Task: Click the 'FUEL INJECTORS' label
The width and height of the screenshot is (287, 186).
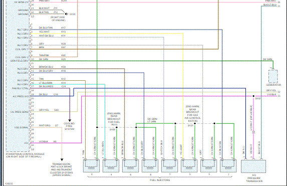Action: (x=160, y=180)
